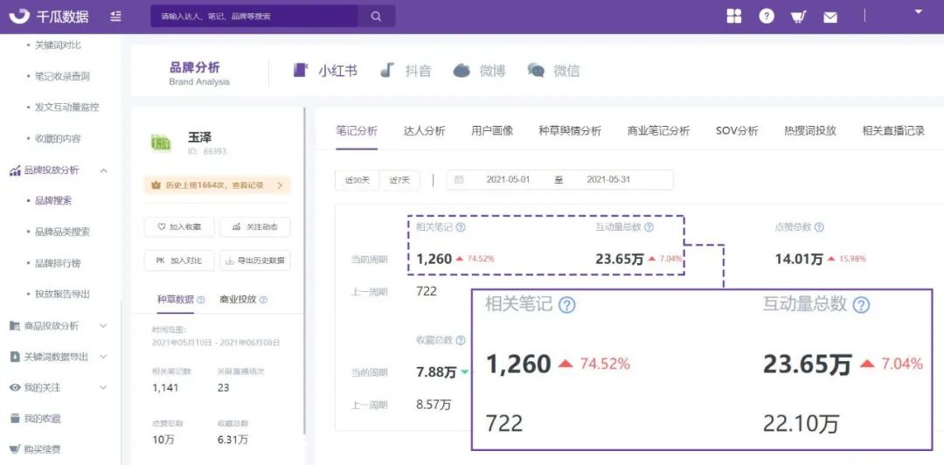Switch to the 相关直播记录 tab
This screenshot has height=465, width=944.
click(893, 131)
